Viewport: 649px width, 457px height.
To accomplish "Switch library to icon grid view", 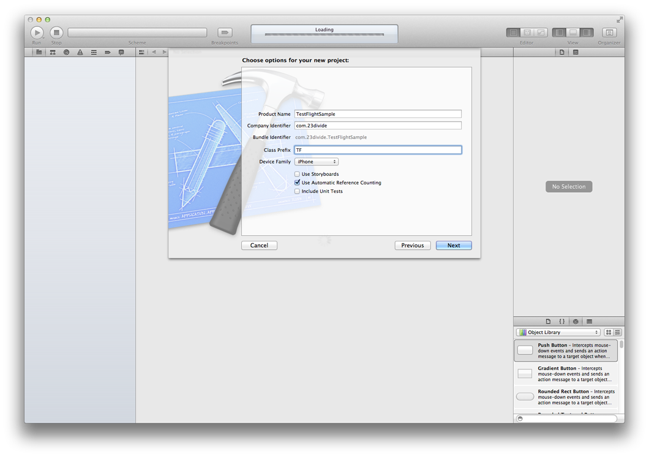I will tap(609, 332).
